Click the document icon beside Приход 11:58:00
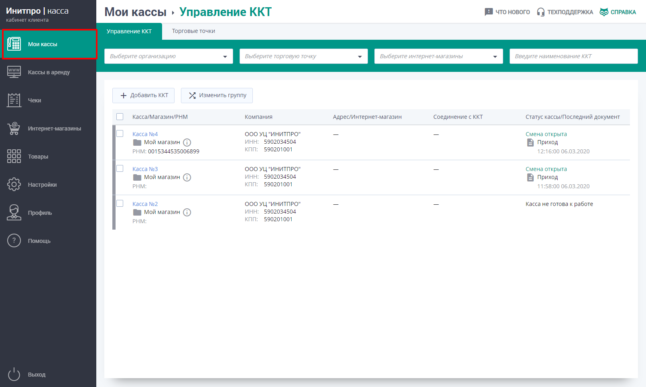 click(530, 177)
